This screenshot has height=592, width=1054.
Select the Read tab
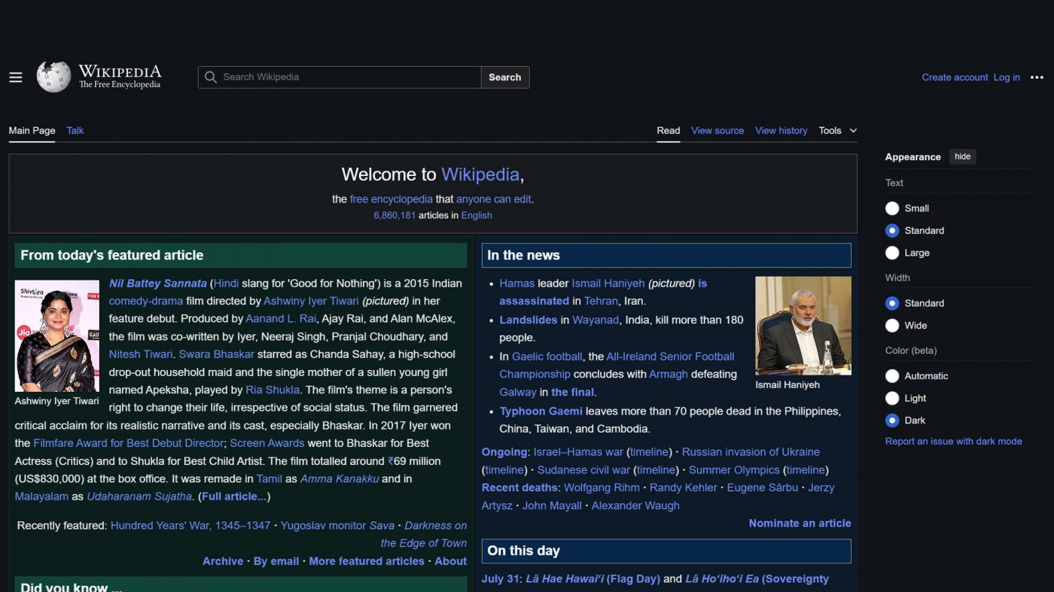pos(668,130)
